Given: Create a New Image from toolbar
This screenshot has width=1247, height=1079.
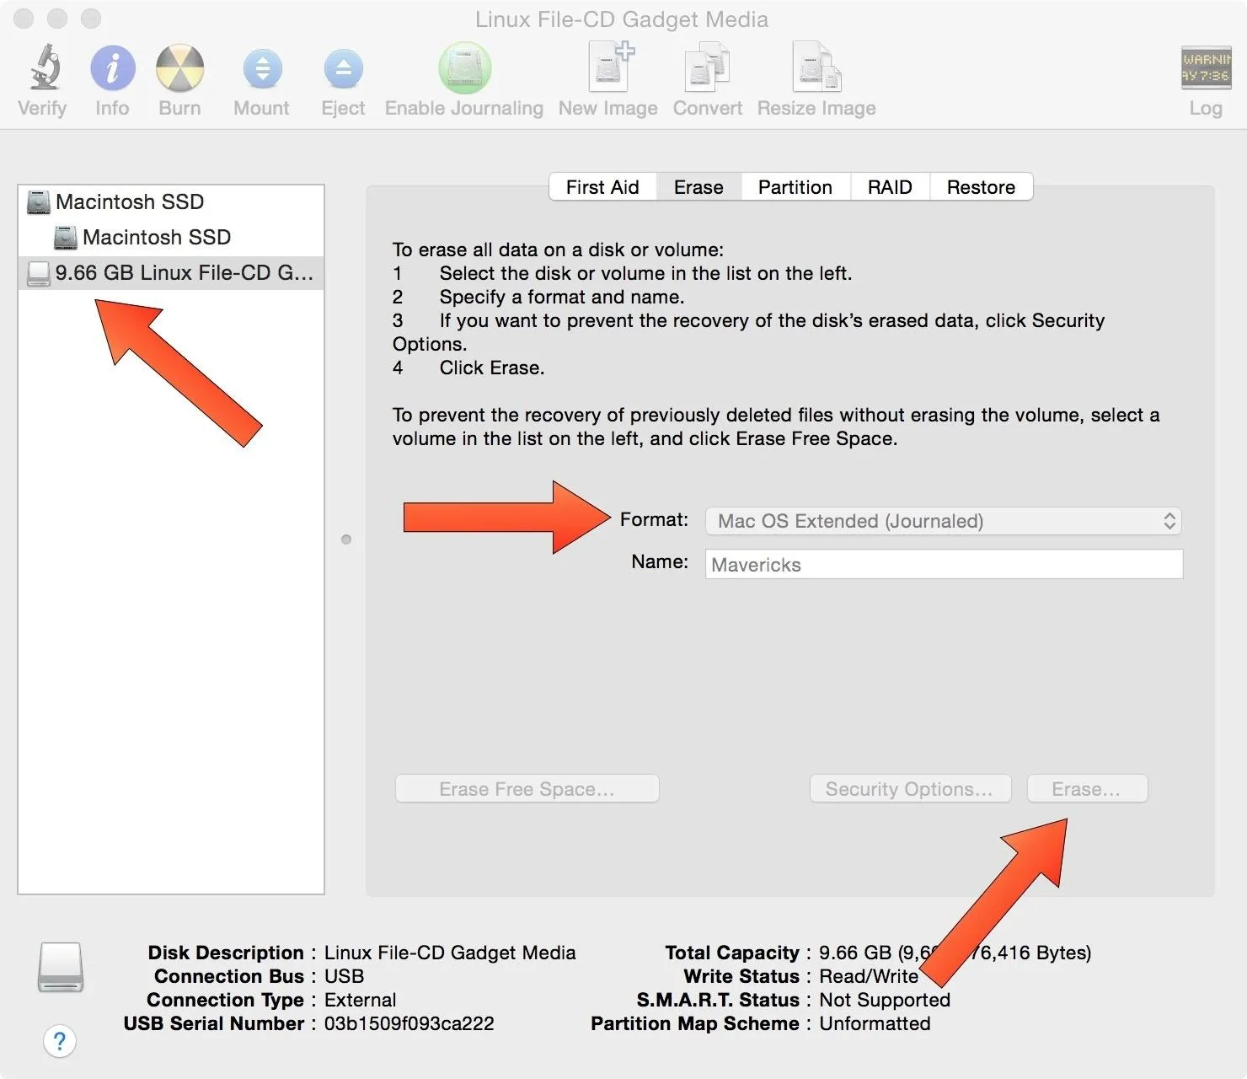Looking at the screenshot, I should click(x=609, y=67).
